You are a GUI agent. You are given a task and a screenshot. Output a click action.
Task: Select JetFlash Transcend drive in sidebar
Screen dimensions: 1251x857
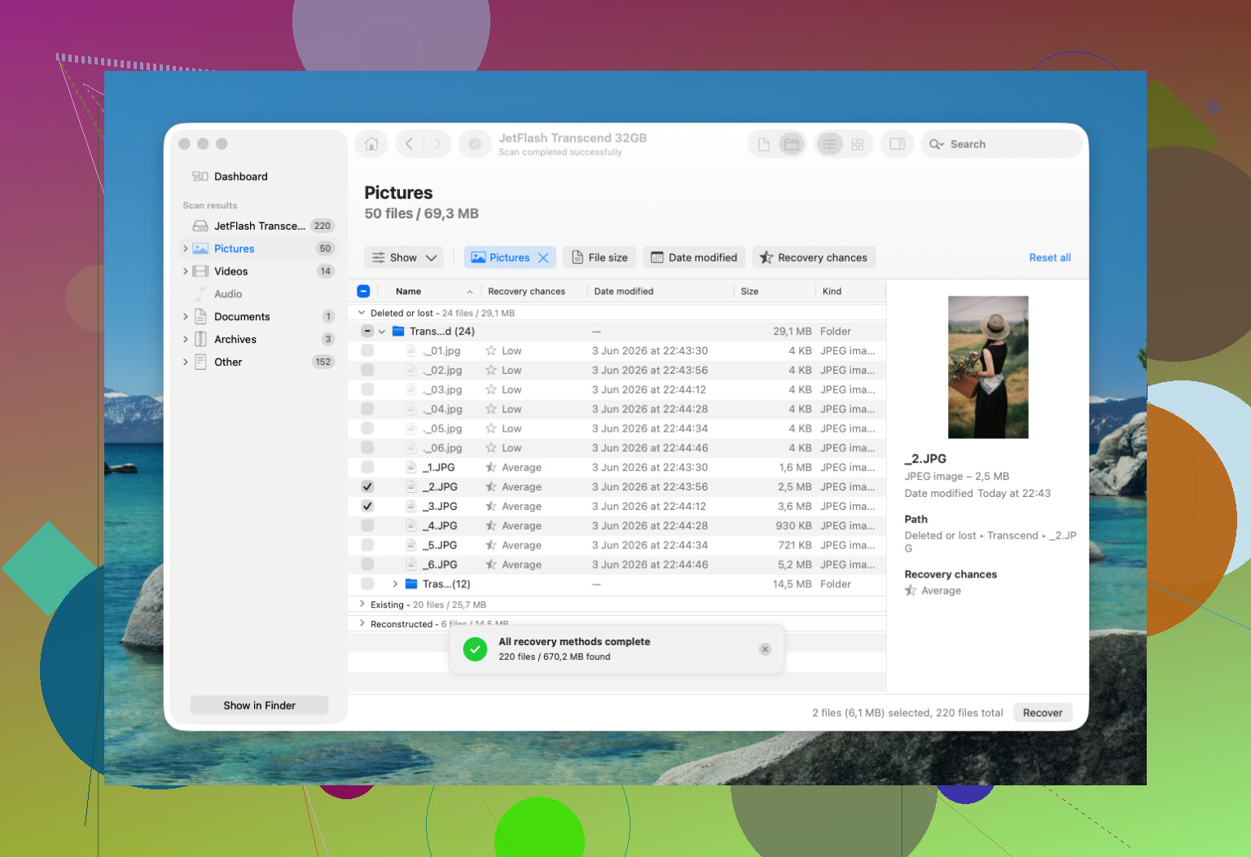[259, 226]
